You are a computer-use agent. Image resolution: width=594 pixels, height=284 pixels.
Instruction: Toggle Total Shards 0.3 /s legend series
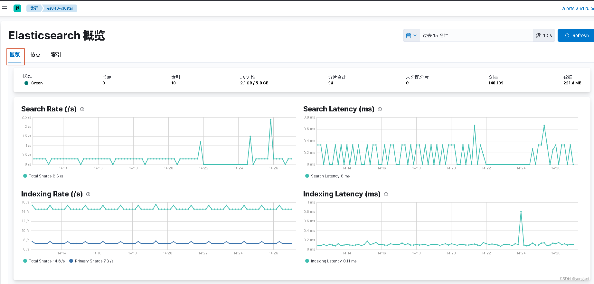pos(43,176)
